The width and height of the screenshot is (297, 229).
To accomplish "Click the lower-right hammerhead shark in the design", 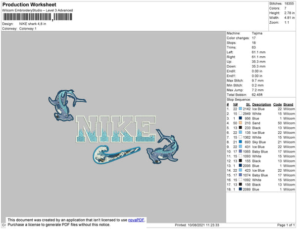I will 163,146.
